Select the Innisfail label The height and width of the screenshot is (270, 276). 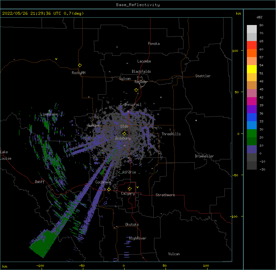[x=133, y=105]
